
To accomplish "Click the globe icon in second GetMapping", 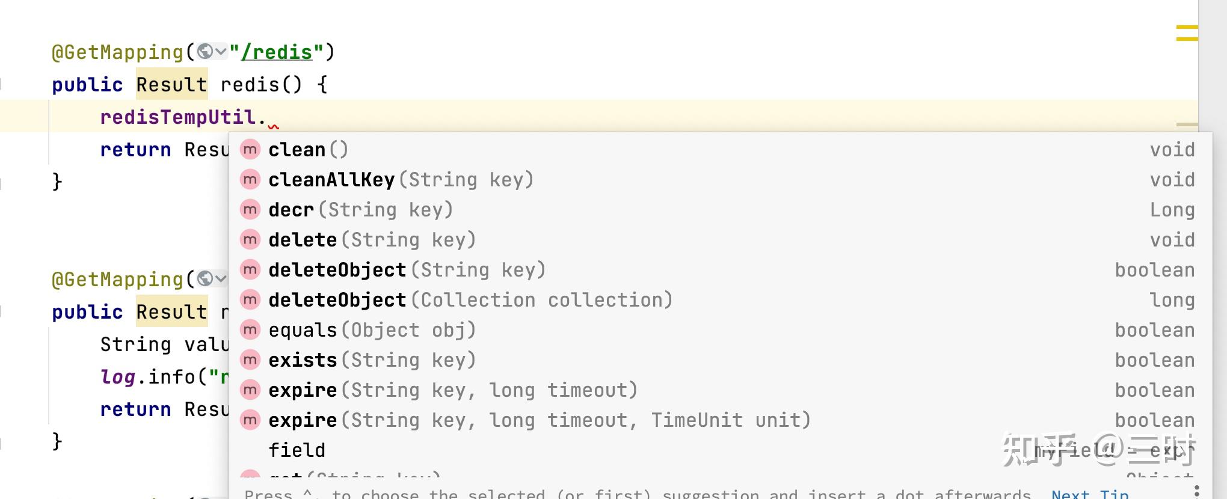I will click(205, 279).
